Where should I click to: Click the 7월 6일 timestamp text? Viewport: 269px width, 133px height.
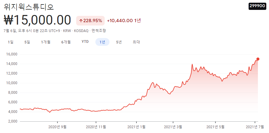[x=32, y=31]
